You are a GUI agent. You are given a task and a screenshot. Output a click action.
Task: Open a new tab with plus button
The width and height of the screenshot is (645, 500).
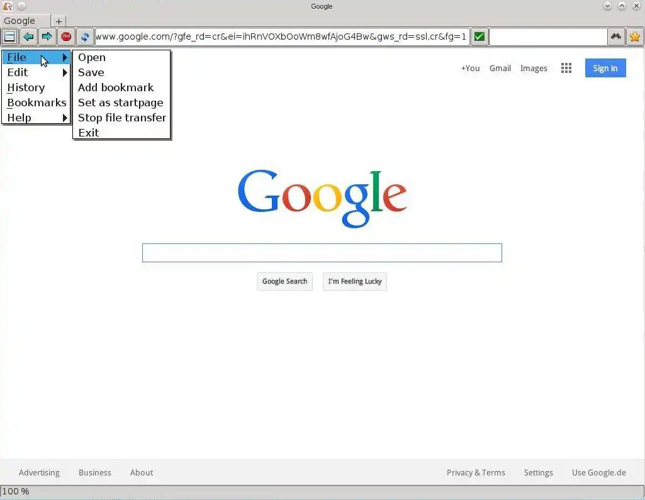(x=59, y=21)
